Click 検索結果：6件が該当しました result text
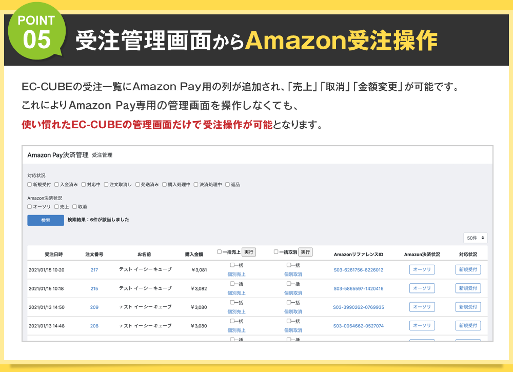The width and height of the screenshot is (513, 372). (x=98, y=220)
